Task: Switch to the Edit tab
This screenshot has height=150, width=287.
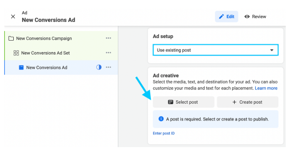Action: (x=226, y=17)
